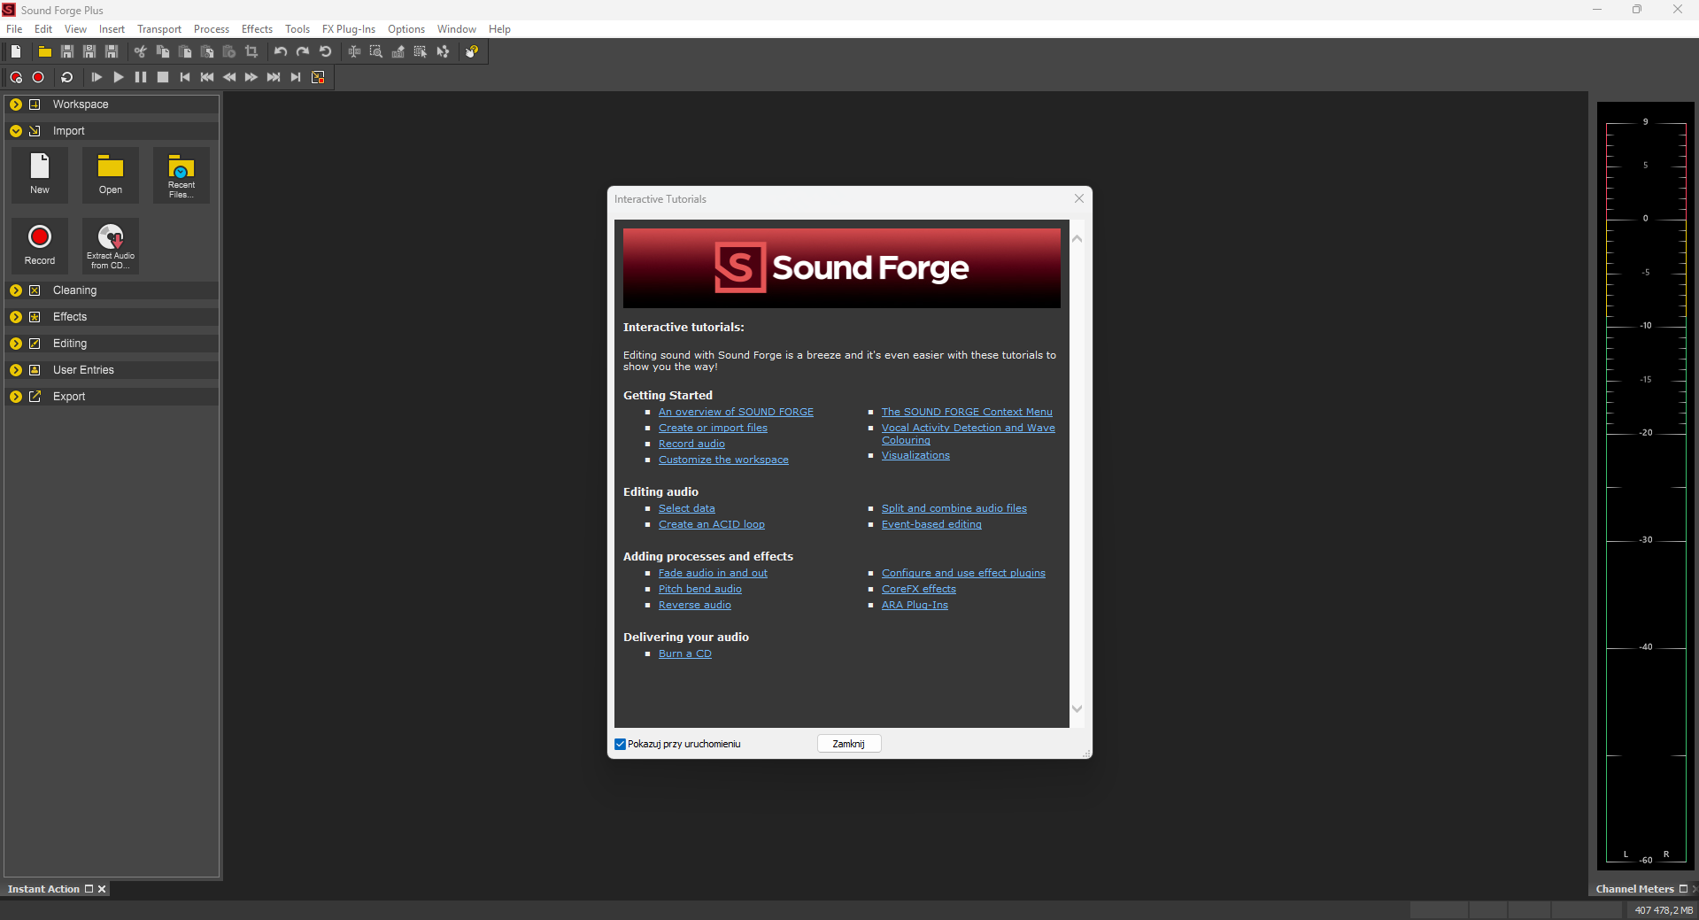Open Recent Files tile in Import panel
This screenshot has height=920, width=1699.
pos(181,175)
